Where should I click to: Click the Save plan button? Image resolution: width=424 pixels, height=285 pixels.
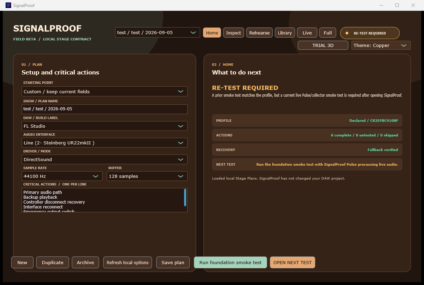tap(173, 262)
